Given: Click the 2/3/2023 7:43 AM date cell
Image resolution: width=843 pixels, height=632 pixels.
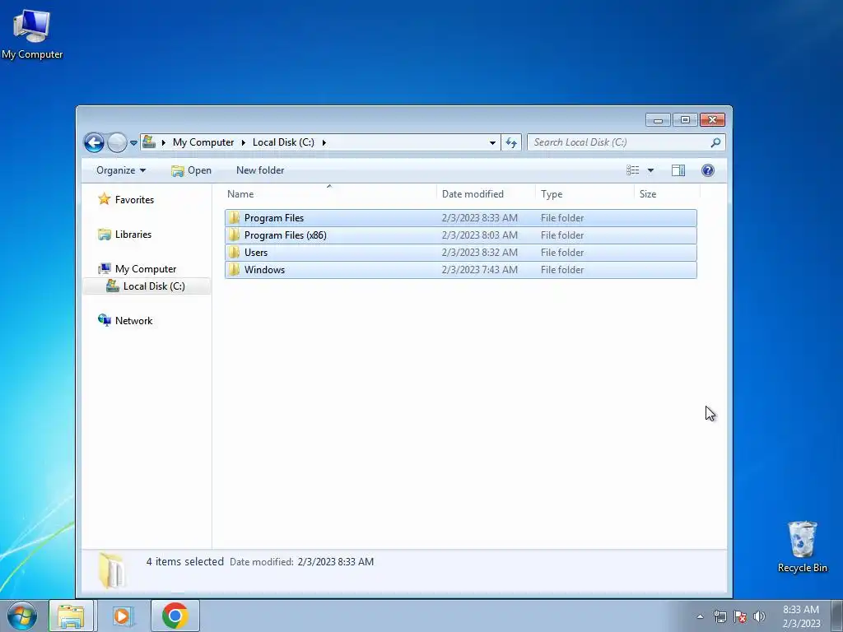Looking at the screenshot, I should point(480,270).
